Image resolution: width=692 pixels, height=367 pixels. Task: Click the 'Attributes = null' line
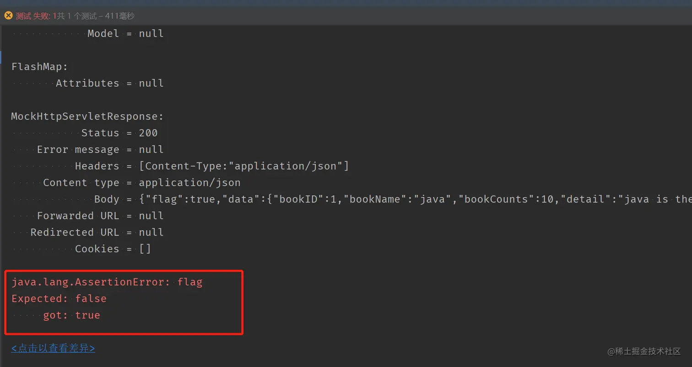110,83
